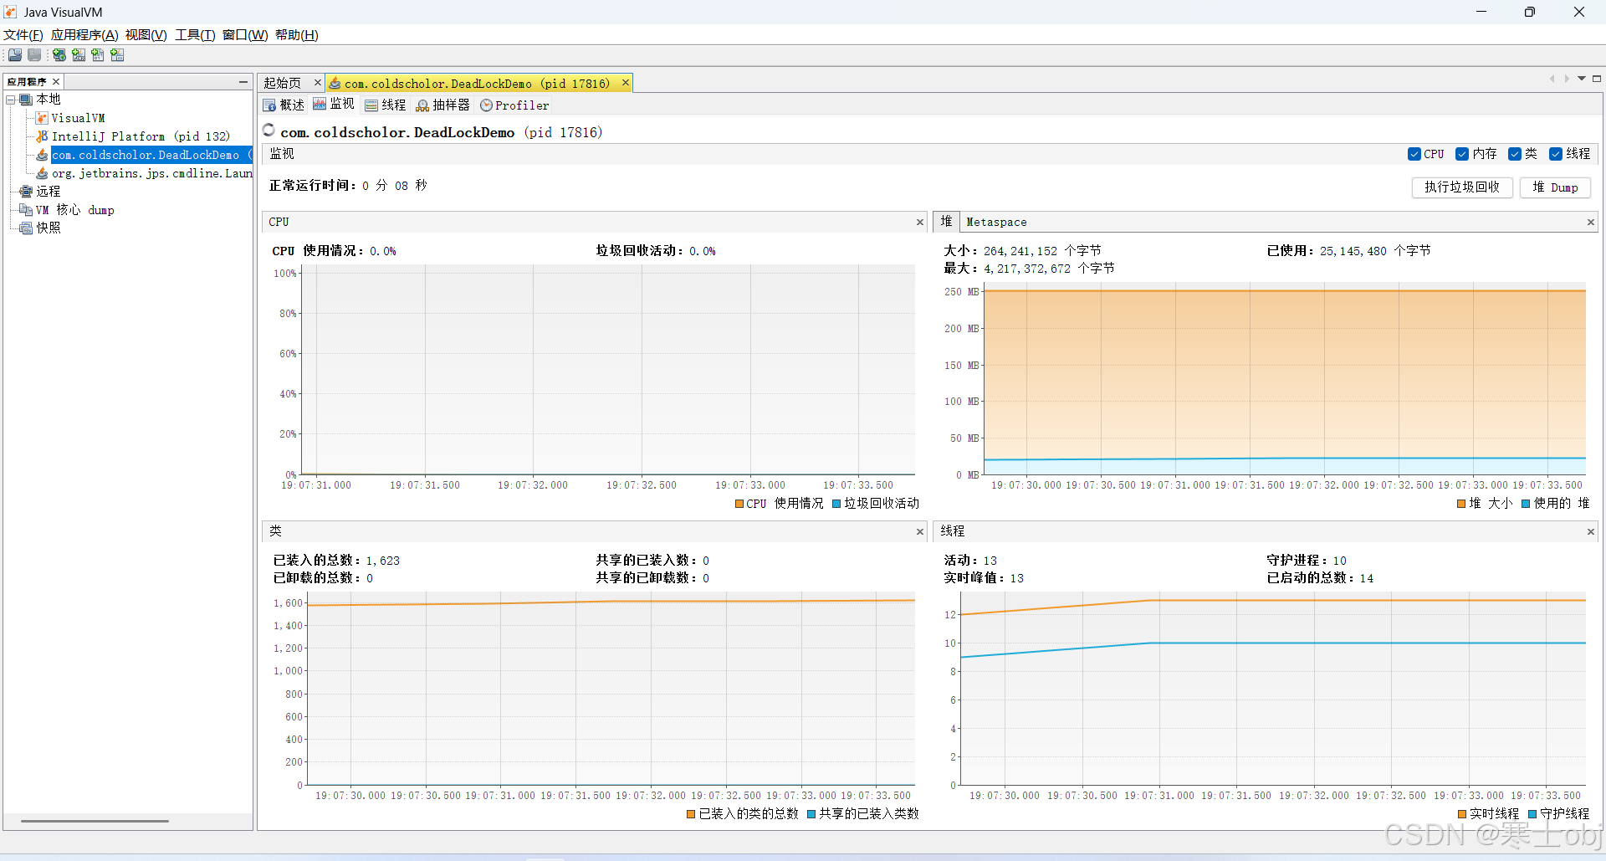Click the 监视 monitor chart icon
Screen dimensions: 1606x861
pyautogui.click(x=320, y=104)
